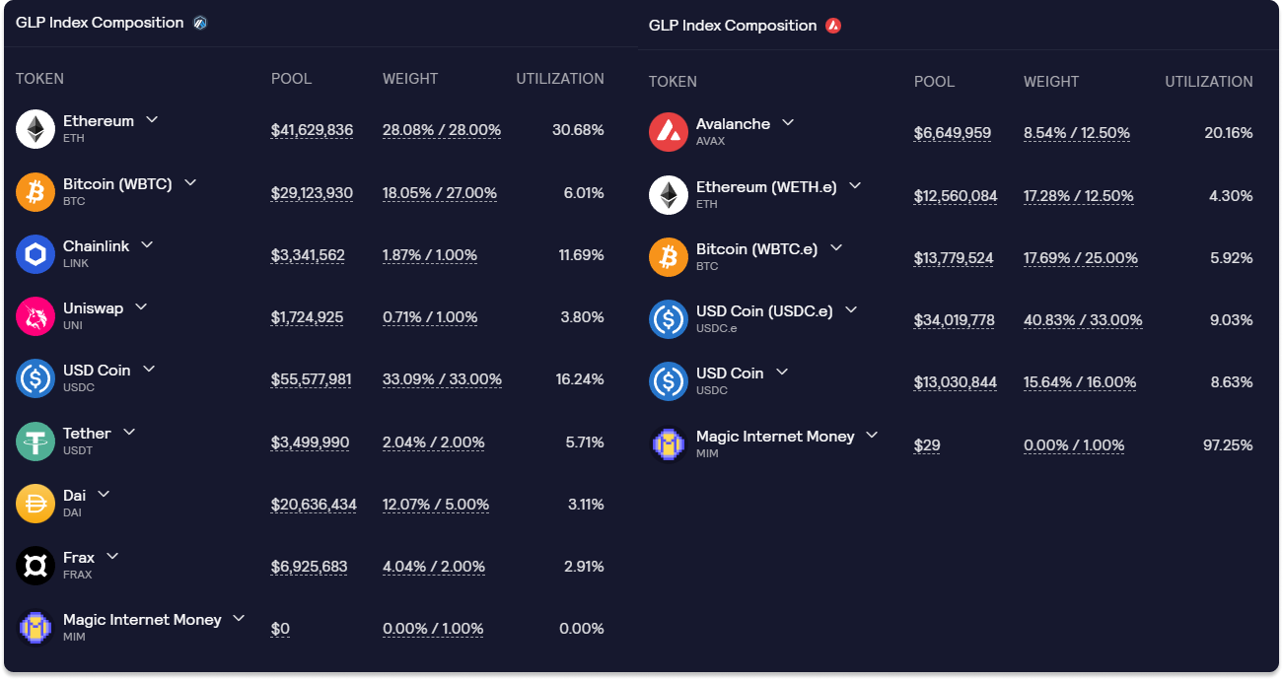The height and width of the screenshot is (680, 1283).
Task: Click the MIM logo in the $0 pool row
Action: pos(36,628)
